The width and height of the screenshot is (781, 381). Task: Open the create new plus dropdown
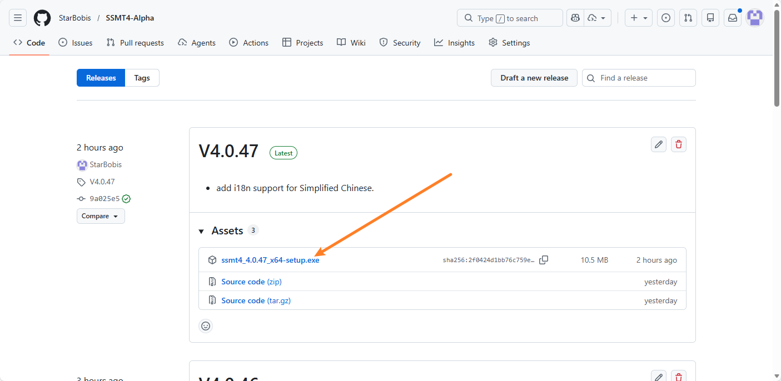tap(639, 18)
